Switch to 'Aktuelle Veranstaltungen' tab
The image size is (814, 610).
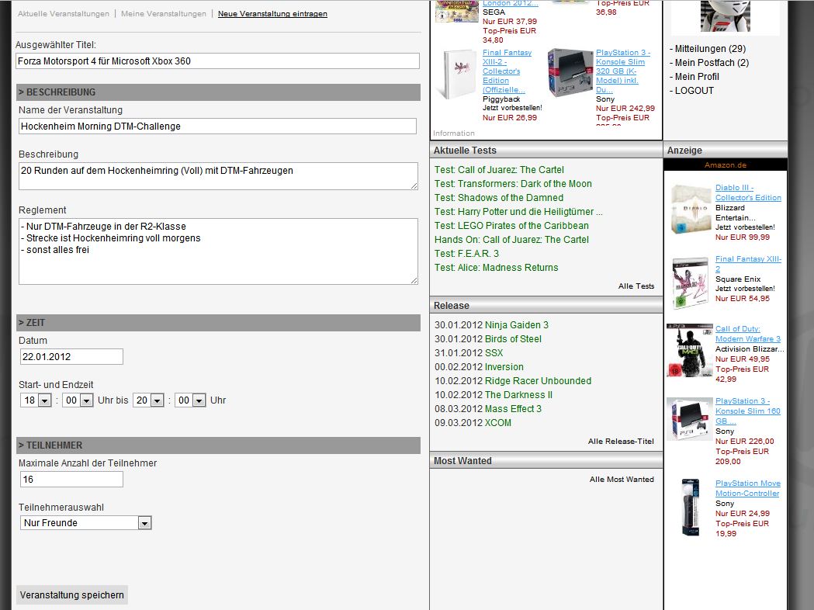[64, 14]
